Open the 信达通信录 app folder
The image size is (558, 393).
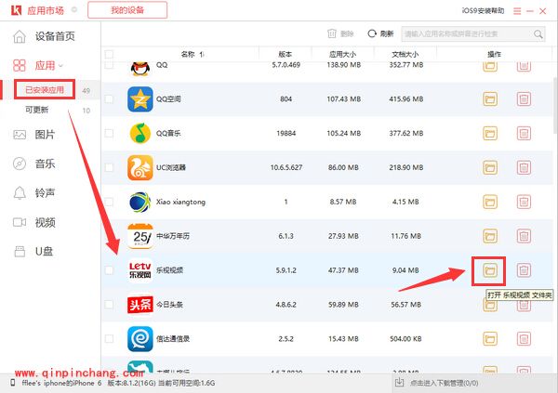tap(490, 338)
